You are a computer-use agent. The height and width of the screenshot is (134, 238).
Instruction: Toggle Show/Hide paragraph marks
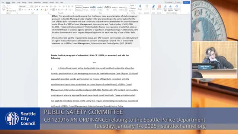coord(72,6)
